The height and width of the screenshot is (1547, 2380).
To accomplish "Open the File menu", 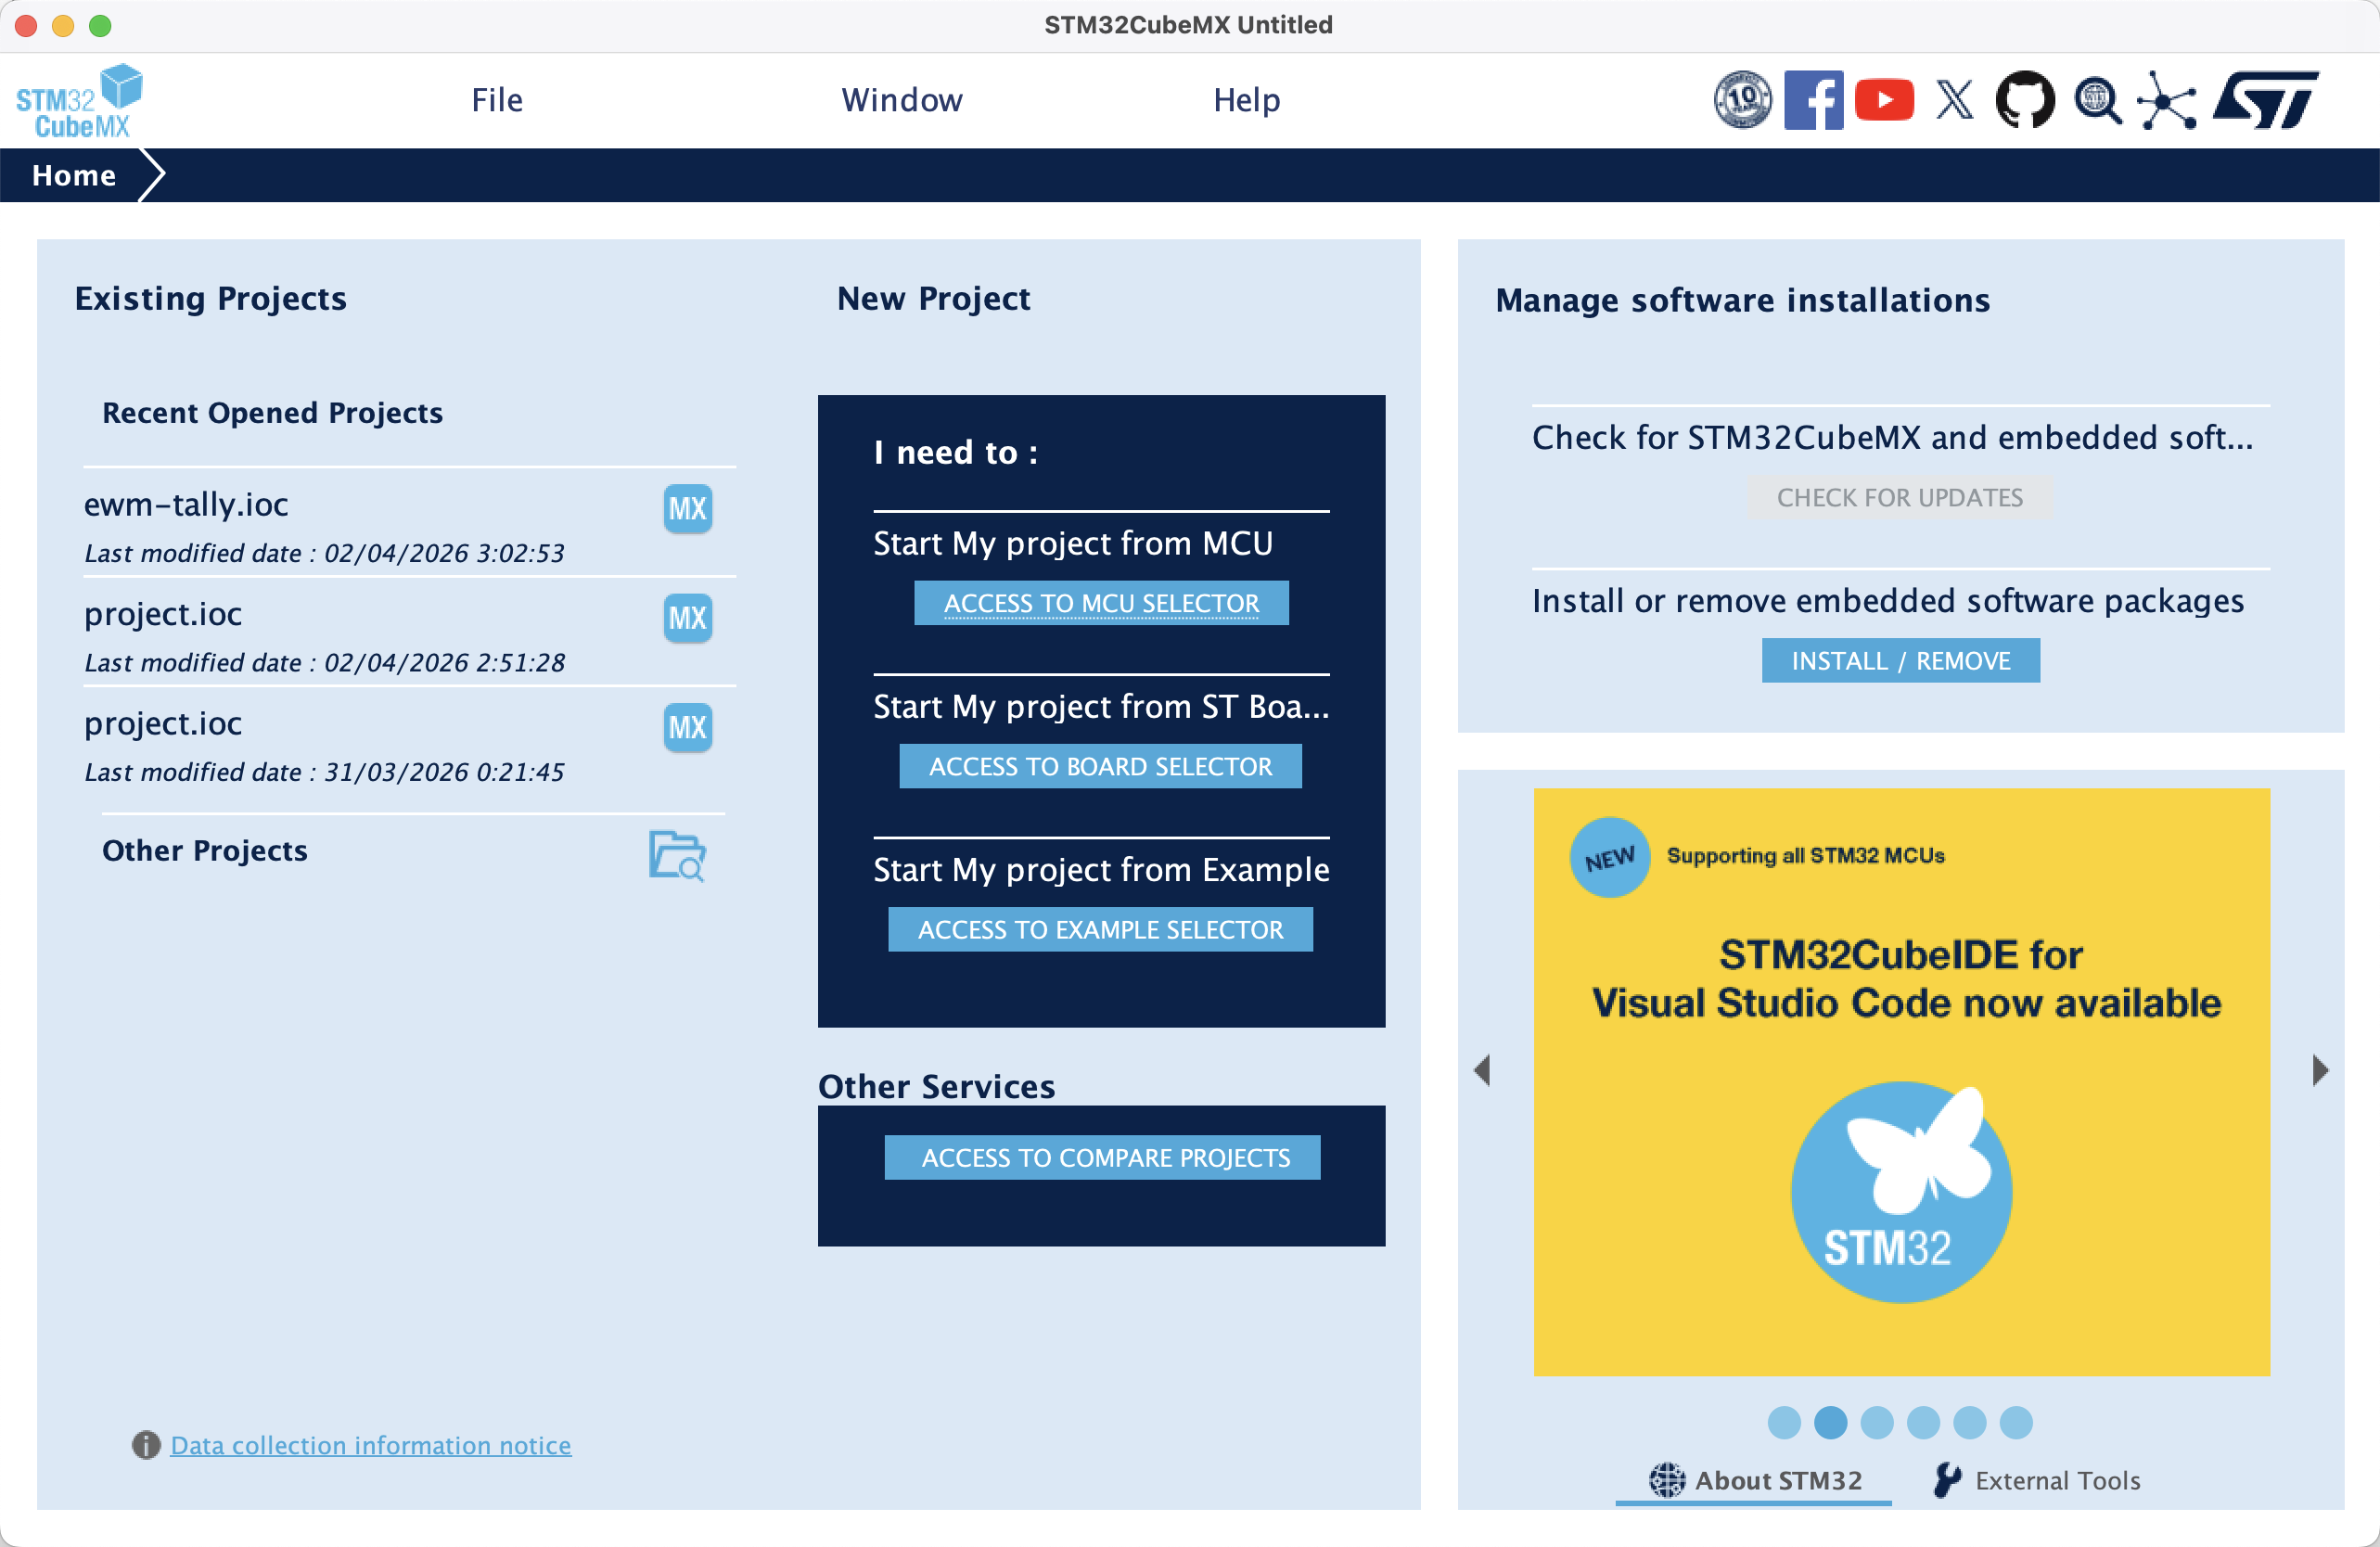I will point(497,100).
